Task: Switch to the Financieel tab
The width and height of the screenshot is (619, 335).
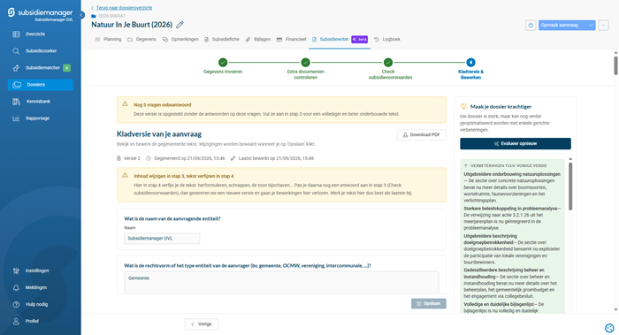Action: coord(291,40)
